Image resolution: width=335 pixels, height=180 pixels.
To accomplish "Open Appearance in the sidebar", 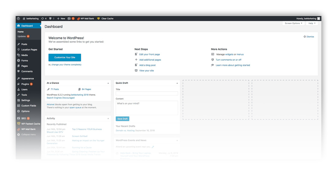I will coord(27,79).
